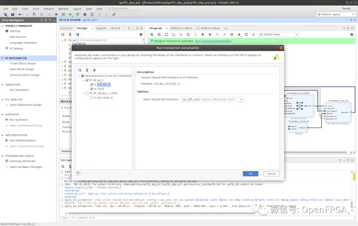Check the ext_reset_in checkbox

[x=91, y=98]
